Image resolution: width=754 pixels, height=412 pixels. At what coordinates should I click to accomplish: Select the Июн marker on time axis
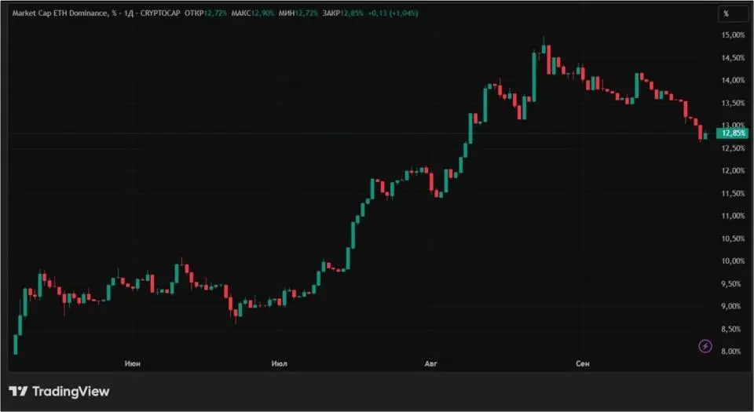coord(133,364)
